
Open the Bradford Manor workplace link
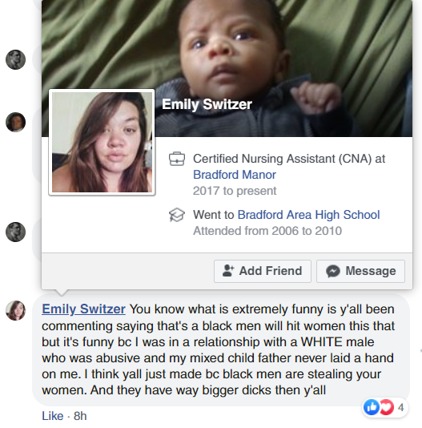tap(235, 175)
